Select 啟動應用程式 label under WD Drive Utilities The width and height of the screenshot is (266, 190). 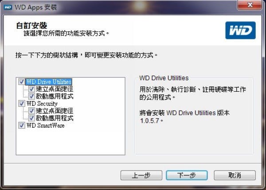(55, 96)
